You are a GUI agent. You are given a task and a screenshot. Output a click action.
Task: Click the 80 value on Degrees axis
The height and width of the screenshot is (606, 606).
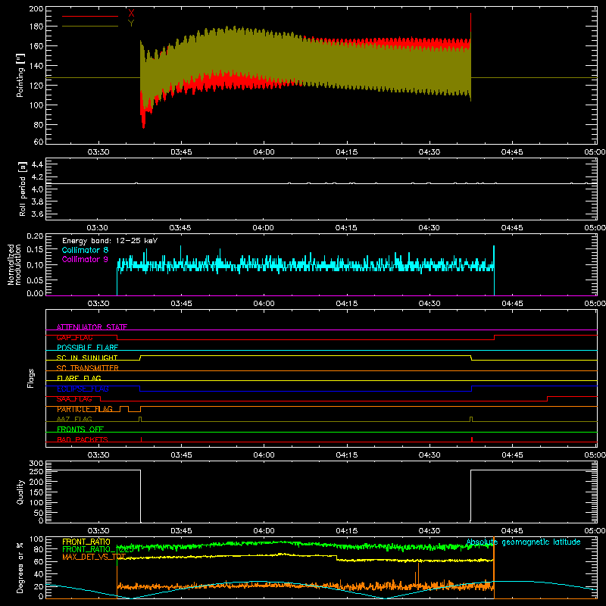click(x=39, y=549)
